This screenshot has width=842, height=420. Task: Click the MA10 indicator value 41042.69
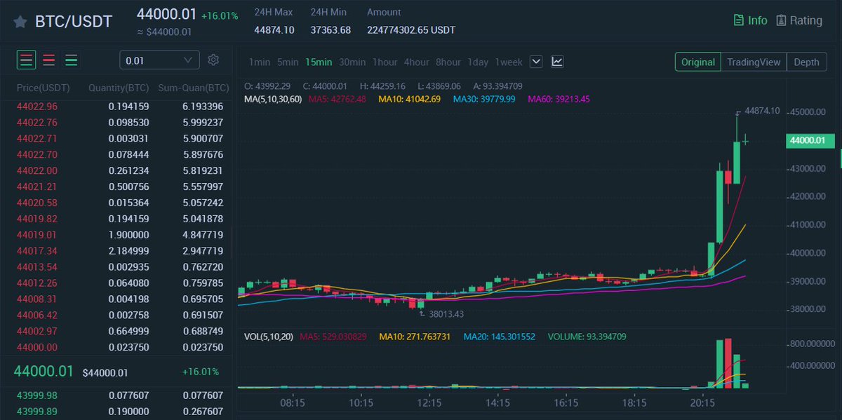click(x=410, y=99)
